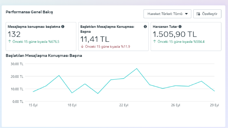This screenshot has width=228, height=128.
Task: Click info icon next to Mesajlaşma konuşması başlatma
Action: pos(63,27)
